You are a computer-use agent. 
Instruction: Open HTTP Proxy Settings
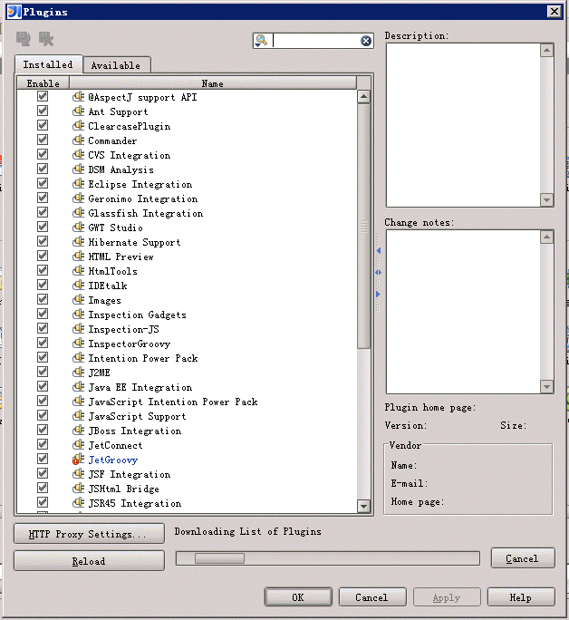(x=90, y=534)
